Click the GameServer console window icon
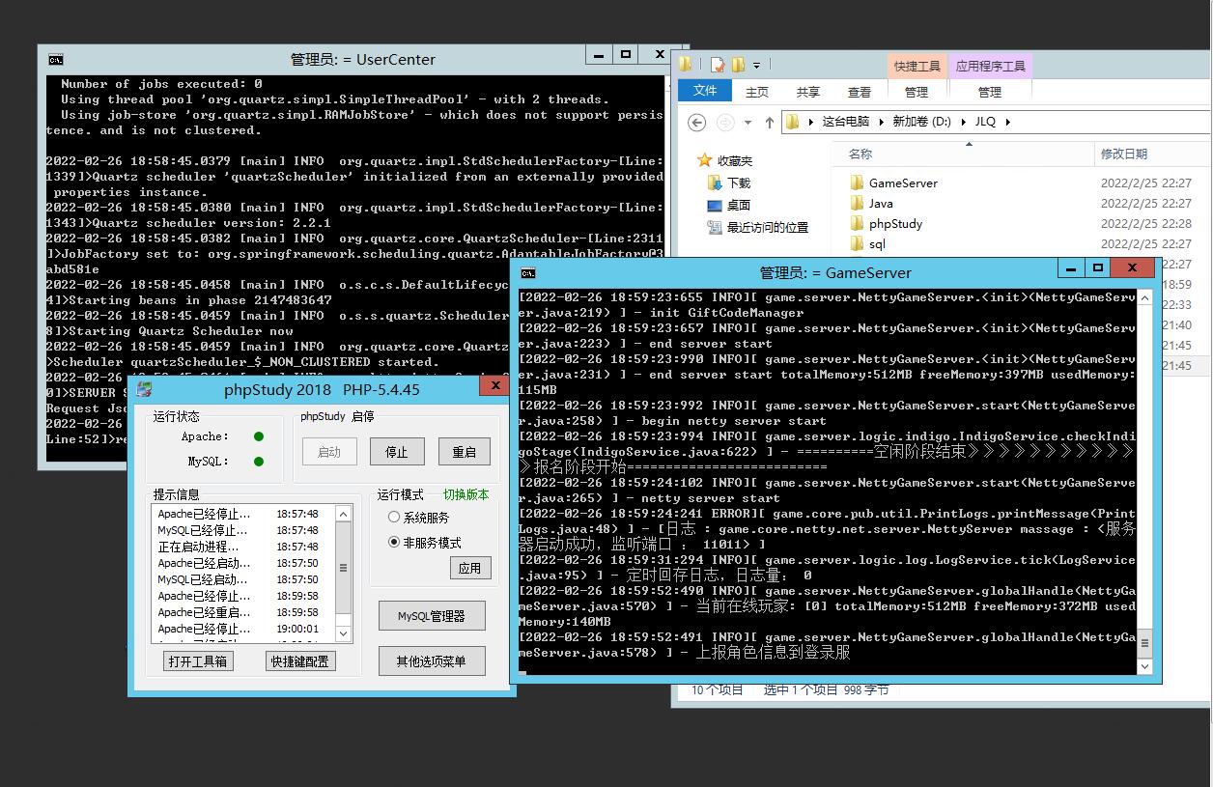This screenshot has width=1213, height=787. tap(528, 272)
